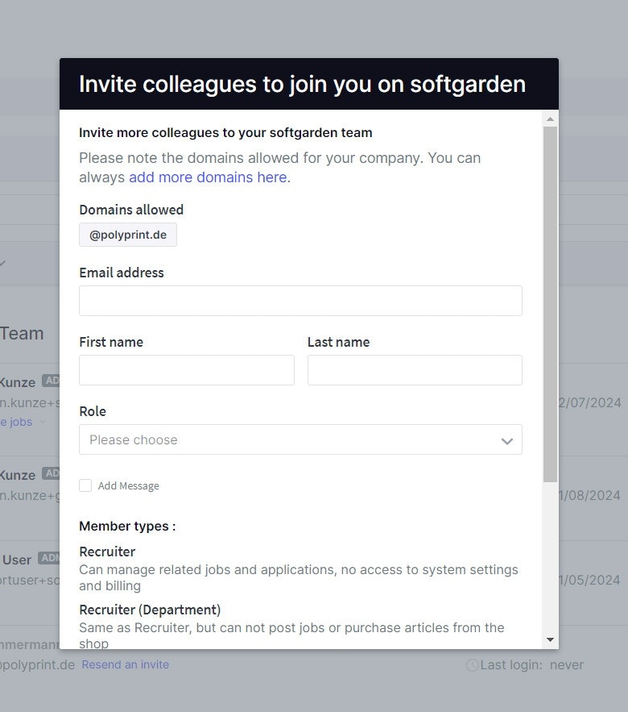Expand the small chevron beside the jobs link

(43, 422)
